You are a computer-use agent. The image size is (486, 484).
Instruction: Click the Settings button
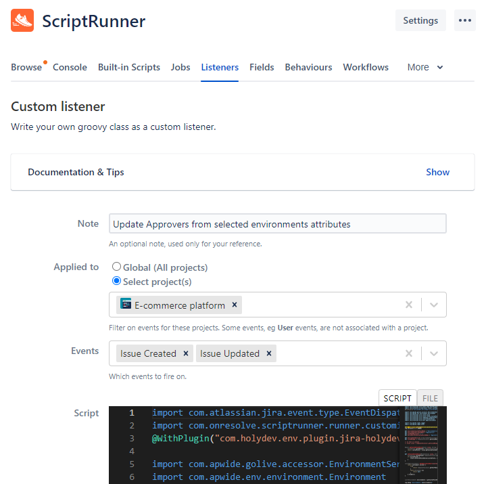(420, 20)
